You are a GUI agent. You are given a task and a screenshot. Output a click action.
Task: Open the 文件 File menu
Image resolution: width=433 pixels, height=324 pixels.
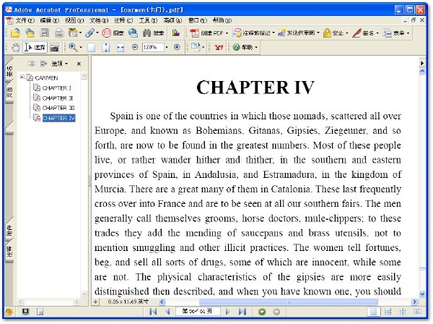[x=25, y=20]
